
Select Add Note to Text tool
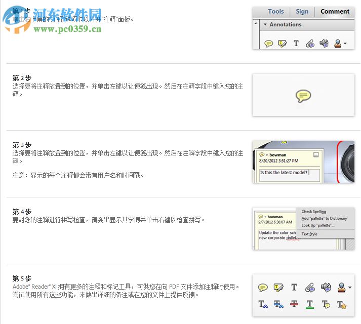pos(326,304)
